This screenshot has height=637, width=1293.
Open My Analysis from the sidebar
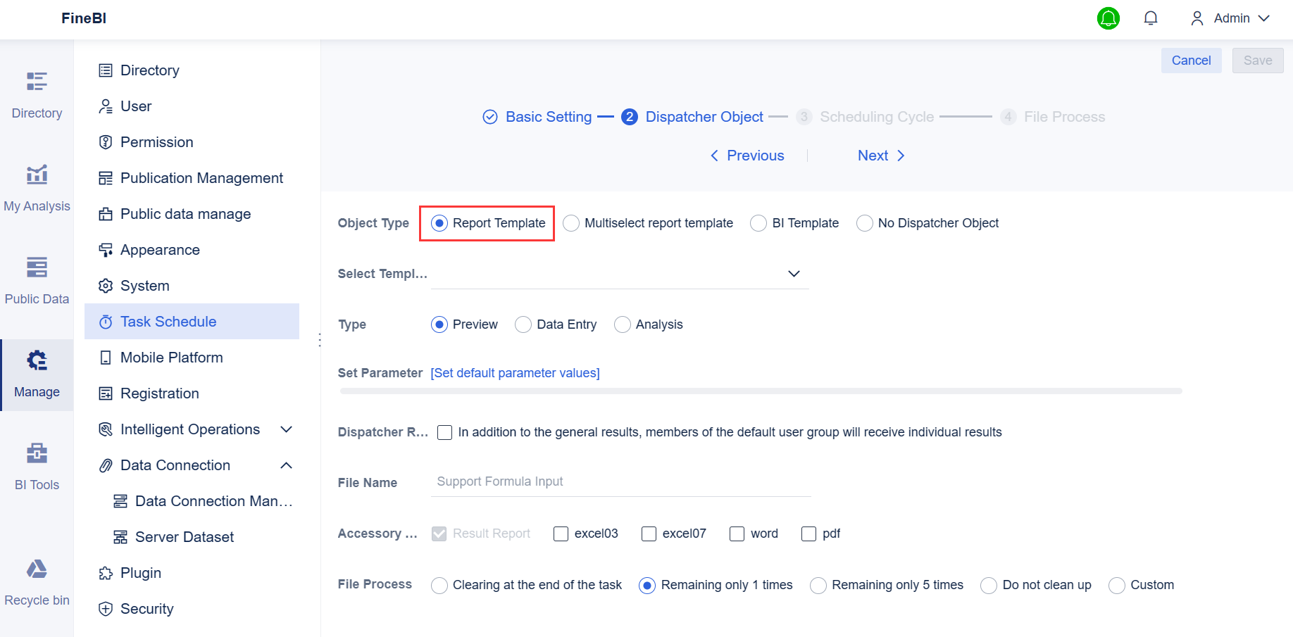(37, 187)
